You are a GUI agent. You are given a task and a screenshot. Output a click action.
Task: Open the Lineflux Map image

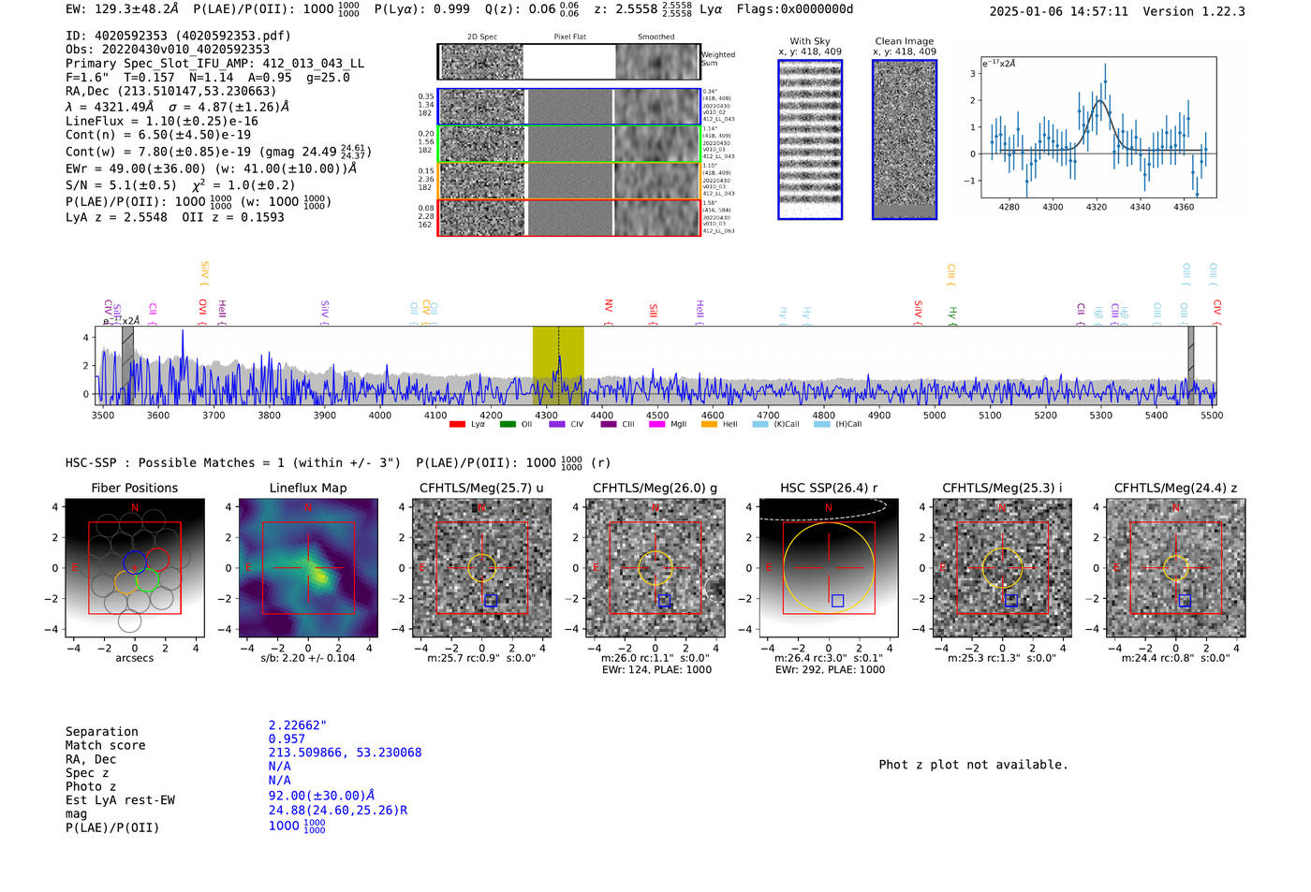pyautogui.click(x=308, y=567)
